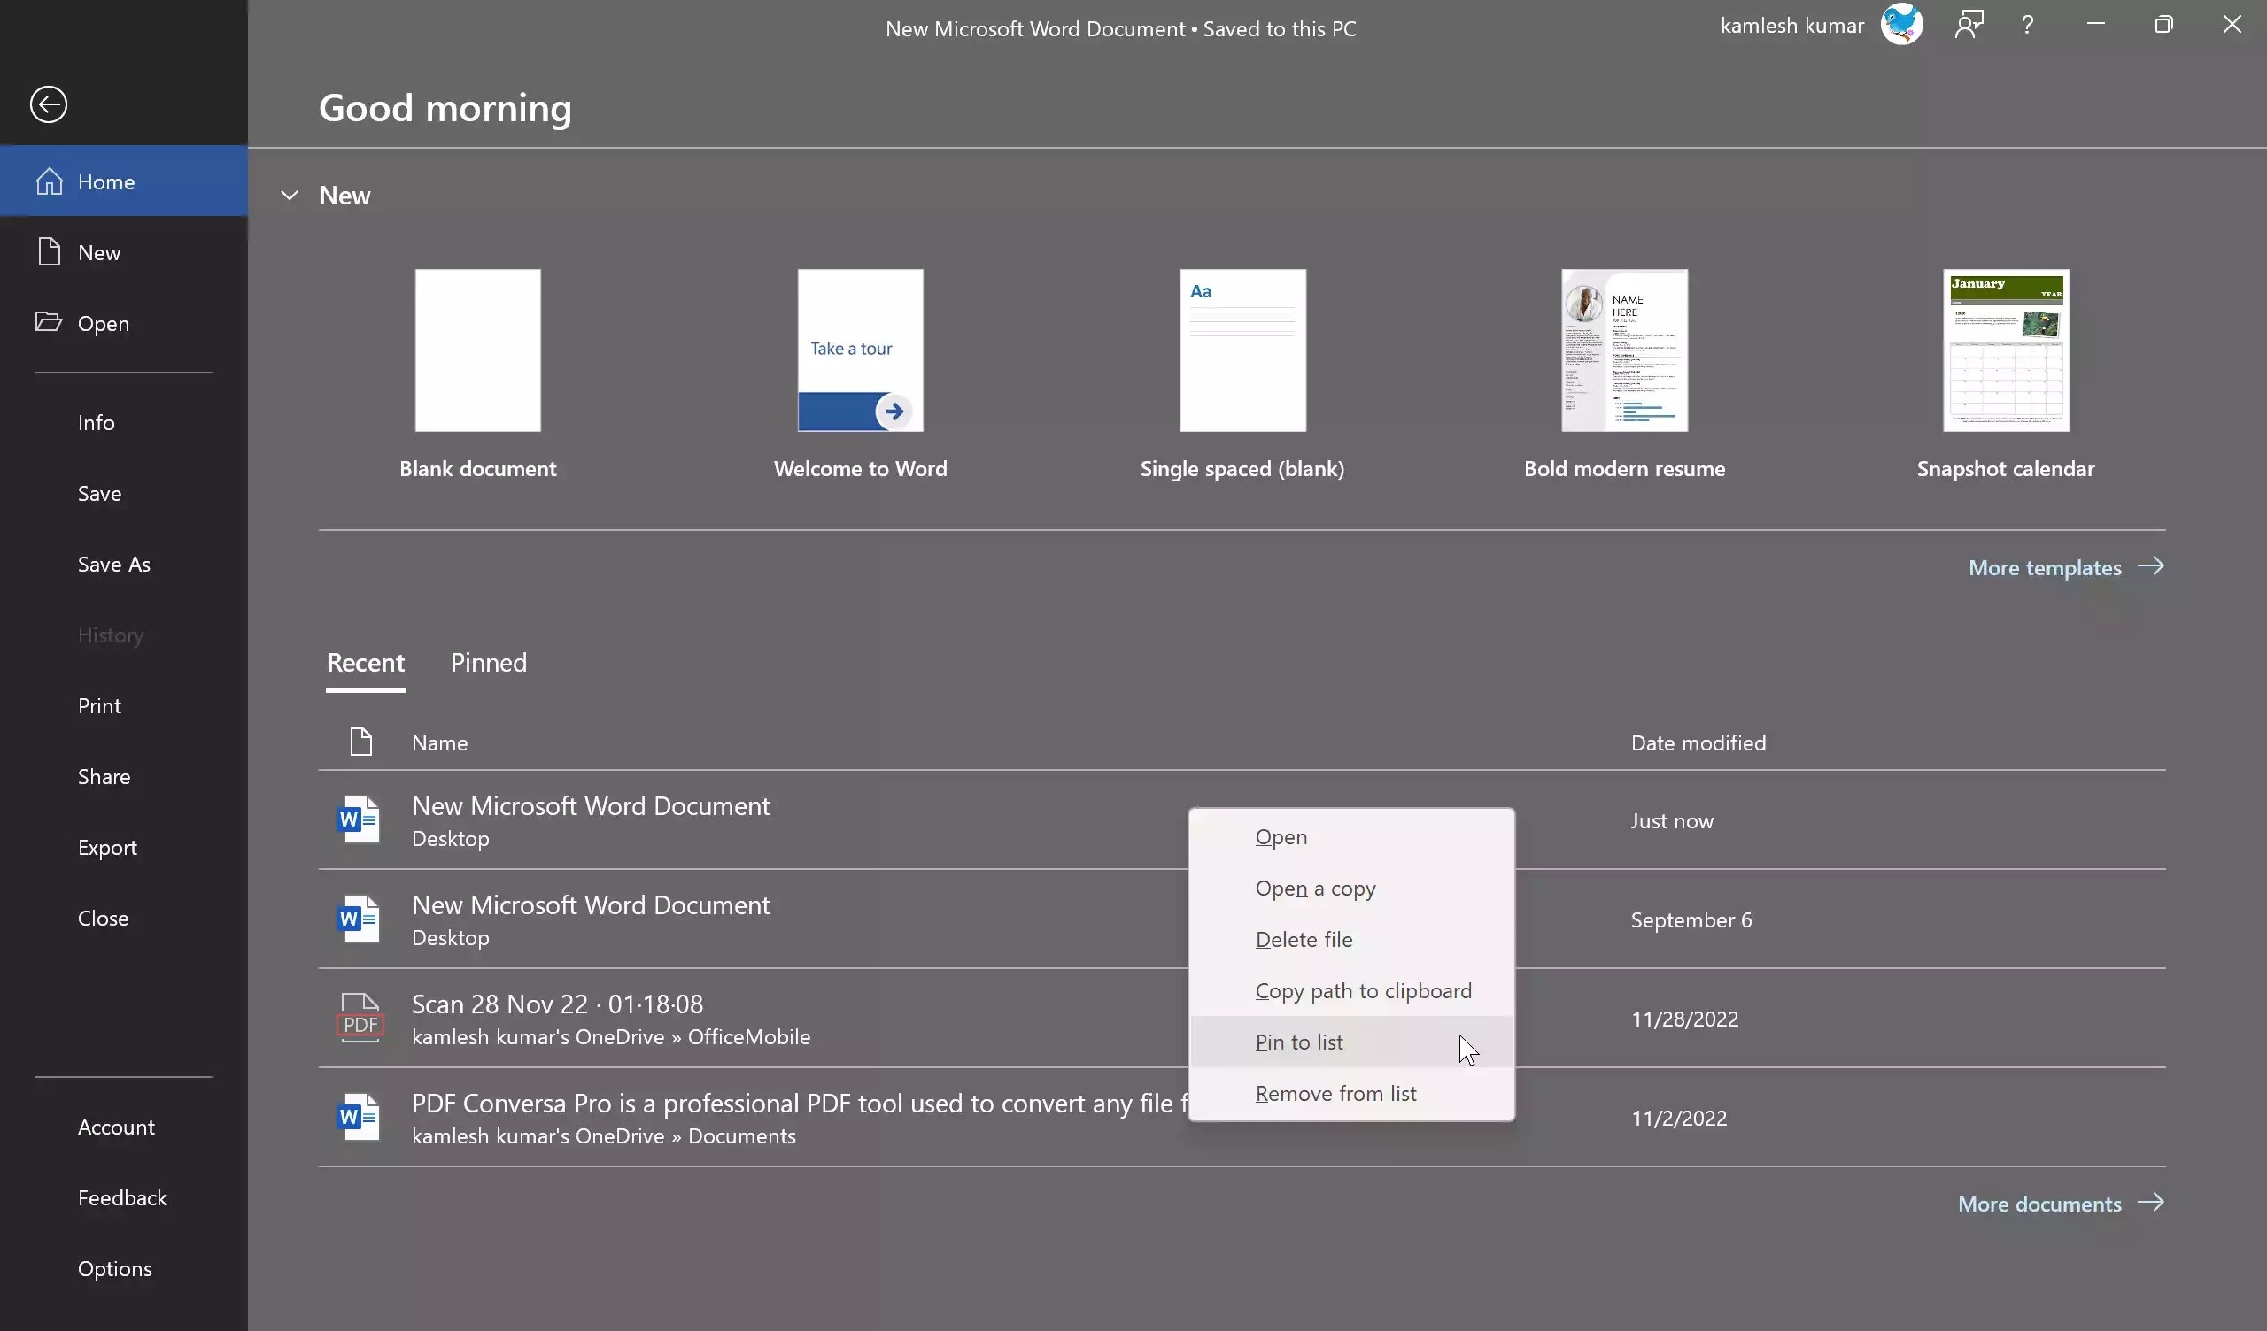Click the sharing icon near the account name
Viewport: 2267px width, 1331px height.
pos(1970,24)
